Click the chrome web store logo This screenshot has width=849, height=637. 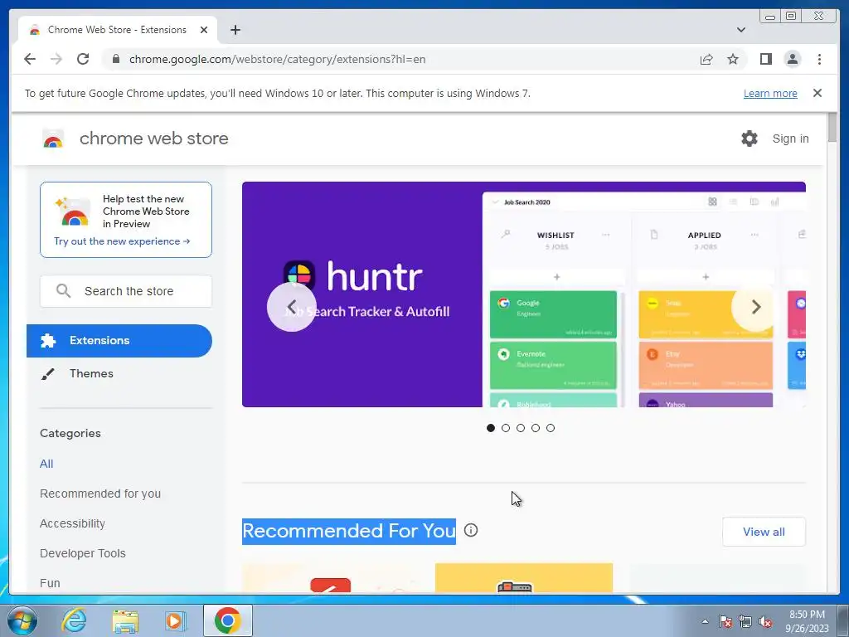53,139
